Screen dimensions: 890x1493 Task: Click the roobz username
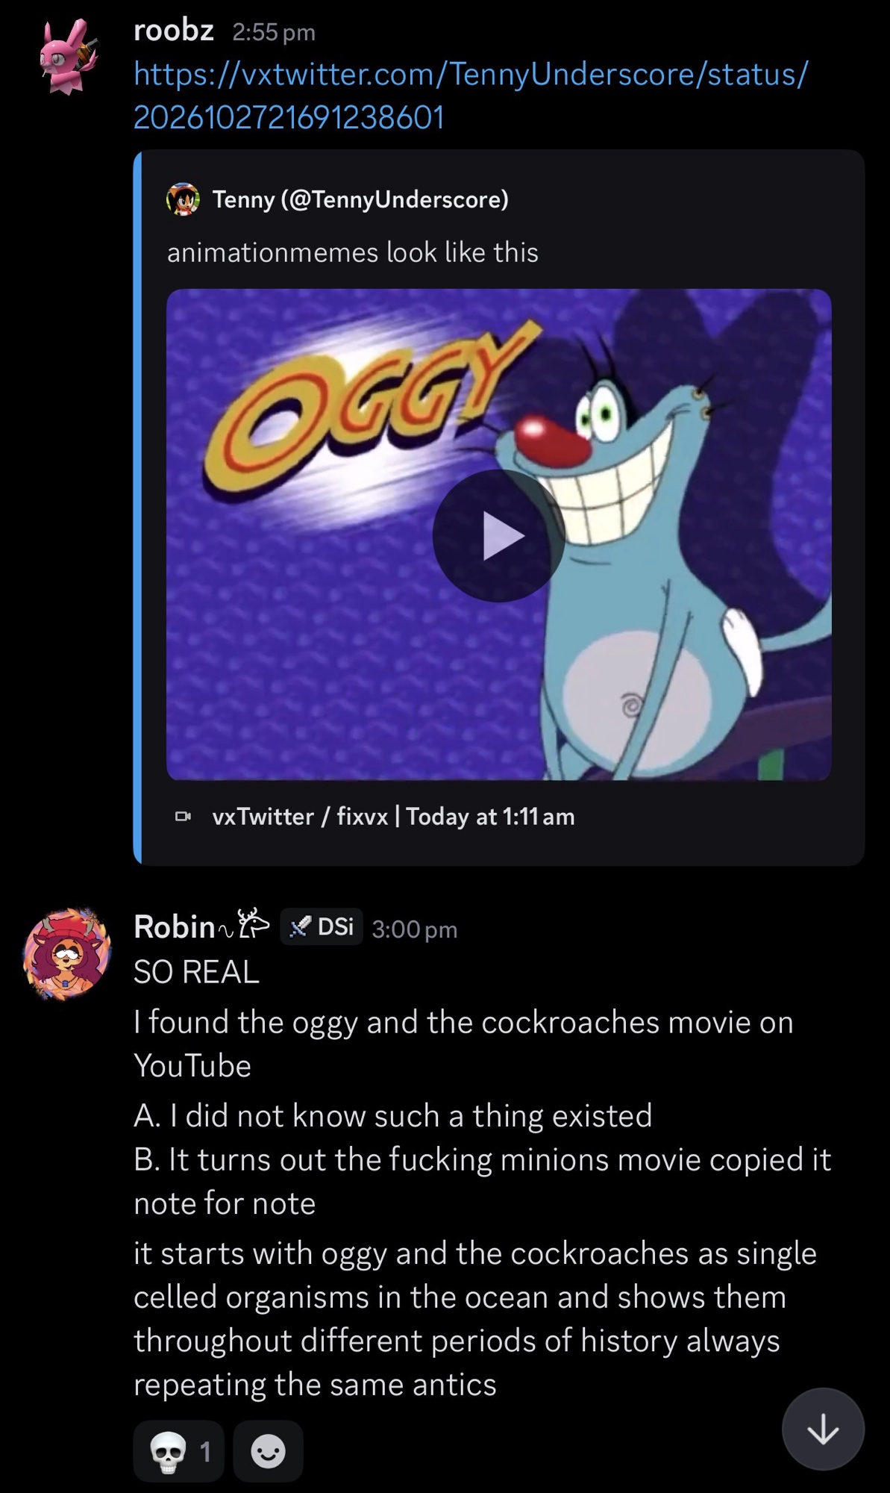(x=174, y=31)
